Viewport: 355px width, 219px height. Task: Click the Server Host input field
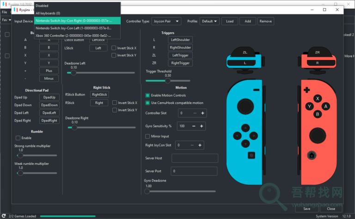(x=194, y=158)
